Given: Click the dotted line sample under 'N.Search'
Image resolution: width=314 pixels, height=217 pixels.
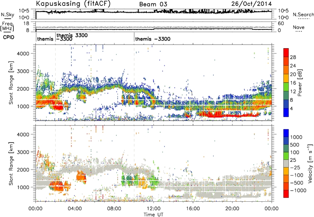Looking at the screenshot, I should (x=303, y=18).
